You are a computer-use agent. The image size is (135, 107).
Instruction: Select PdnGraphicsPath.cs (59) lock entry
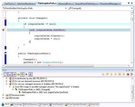click(45, 92)
